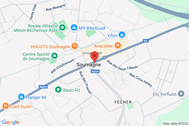
Task: Select the Ets Verhulst grey marker
Action: [181, 94]
